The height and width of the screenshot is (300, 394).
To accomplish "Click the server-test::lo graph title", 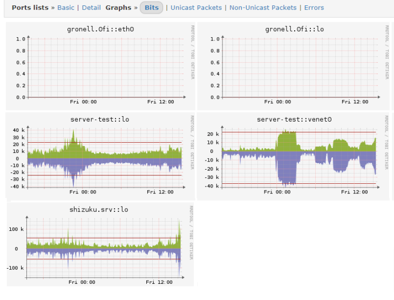I will click(99, 119).
